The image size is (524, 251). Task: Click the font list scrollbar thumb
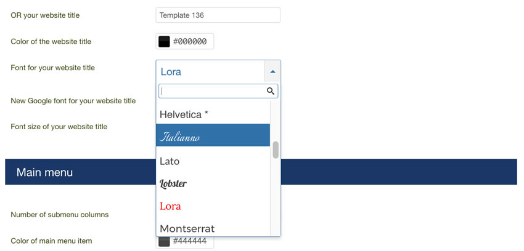pos(276,149)
